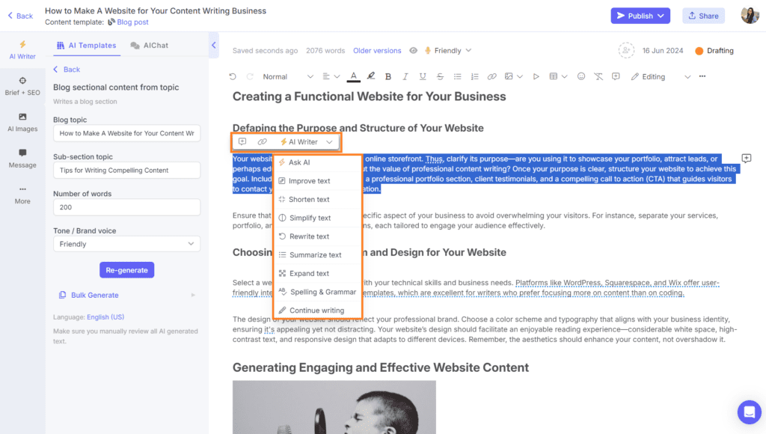The image size is (766, 434).
Task: Open the Friendly tone dropdown in header
Action: tap(448, 50)
